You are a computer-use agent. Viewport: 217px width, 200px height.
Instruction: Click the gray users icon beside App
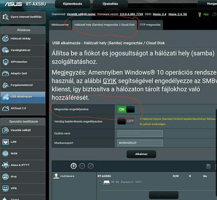pyautogui.click(x=214, y=14)
